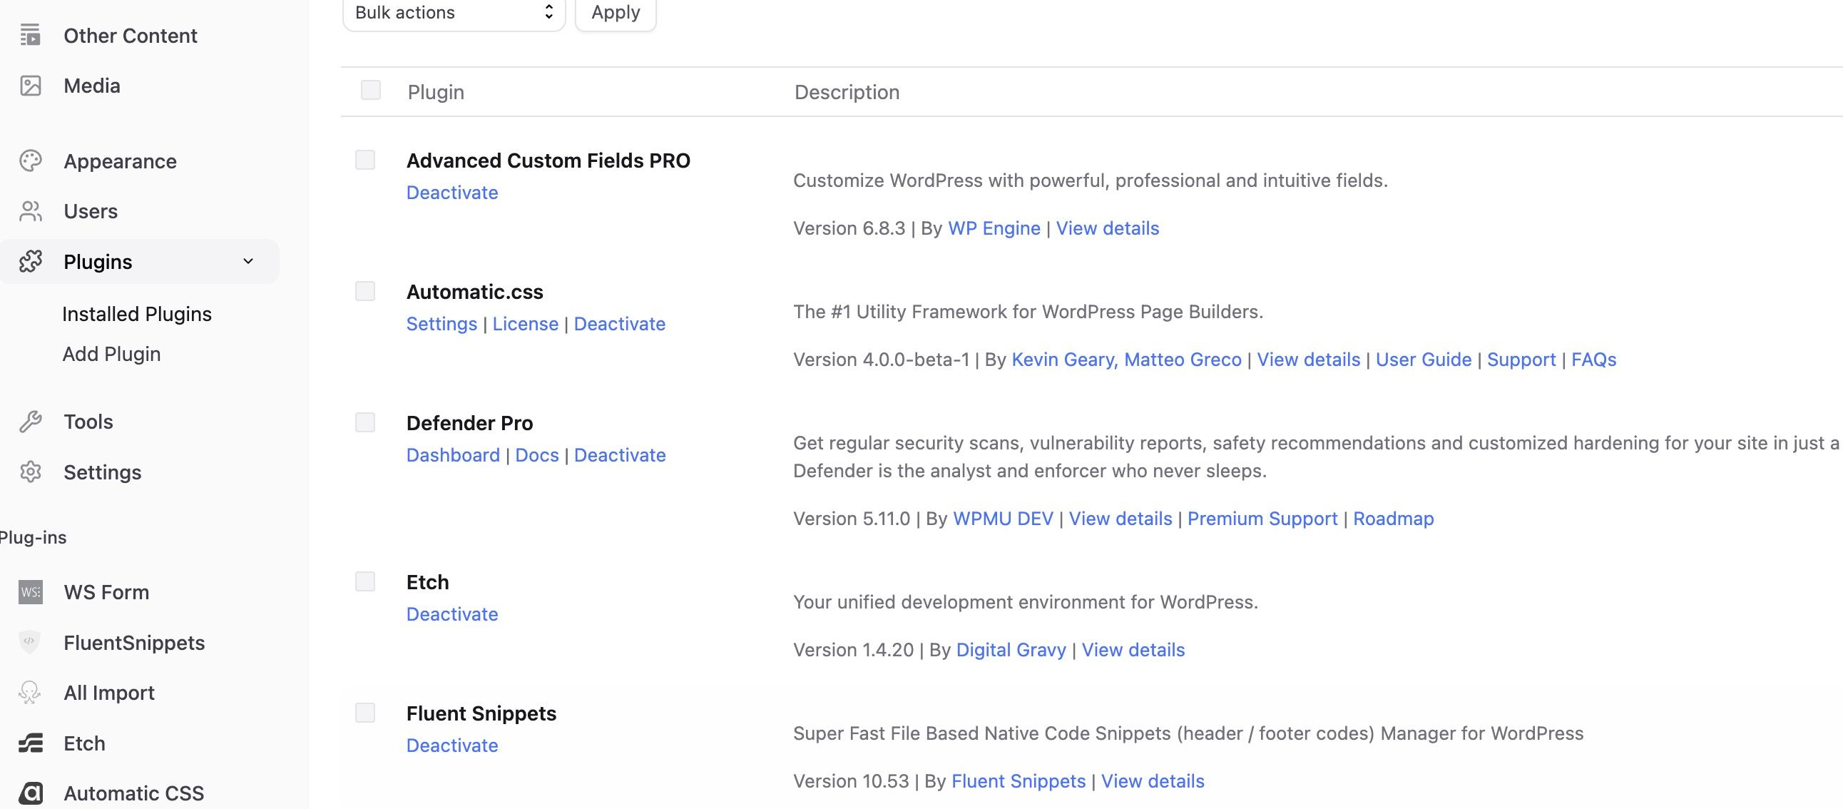Open the Media menu item
The height and width of the screenshot is (809, 1843).
click(x=91, y=86)
